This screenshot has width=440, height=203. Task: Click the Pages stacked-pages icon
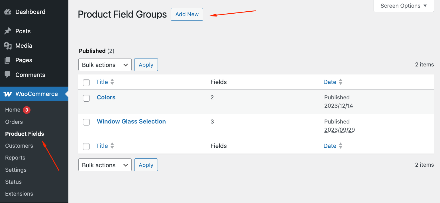7,60
